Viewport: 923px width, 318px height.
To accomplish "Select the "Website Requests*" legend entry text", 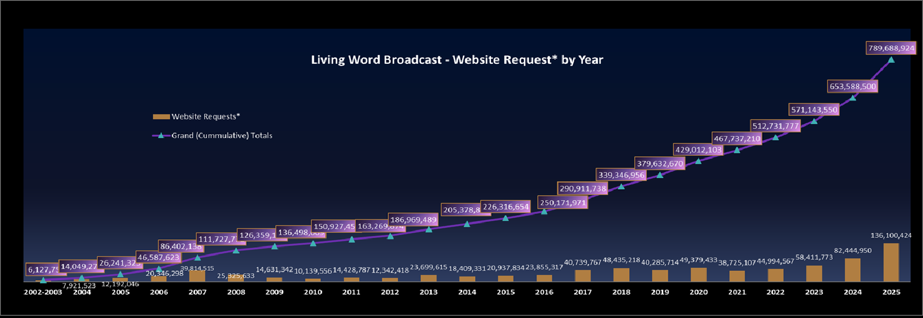I will tap(205, 117).
